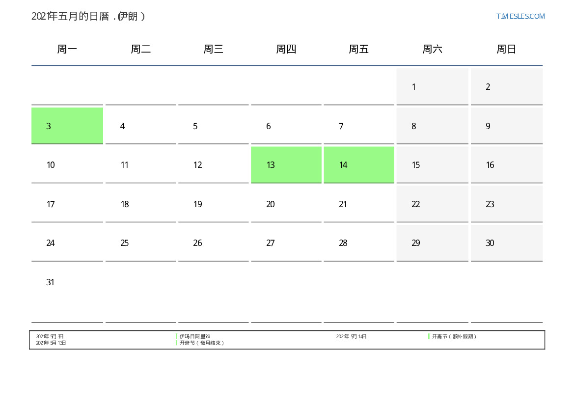
Task: Select the May 26 date cell
Action: pos(213,243)
